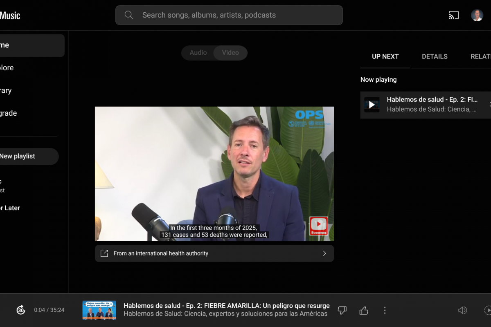Click the cast to device icon
Viewport: 491px width, 327px height.
(454, 16)
